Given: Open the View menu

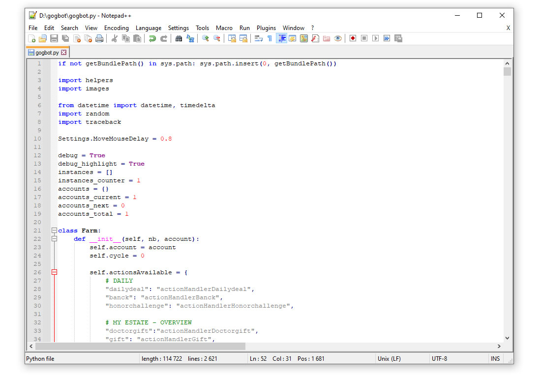Looking at the screenshot, I should 91,28.
